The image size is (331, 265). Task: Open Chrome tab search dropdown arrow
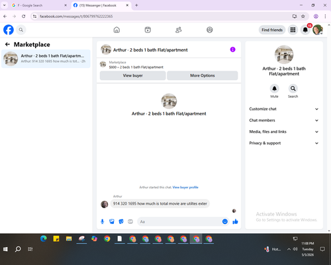[x=5, y=5]
